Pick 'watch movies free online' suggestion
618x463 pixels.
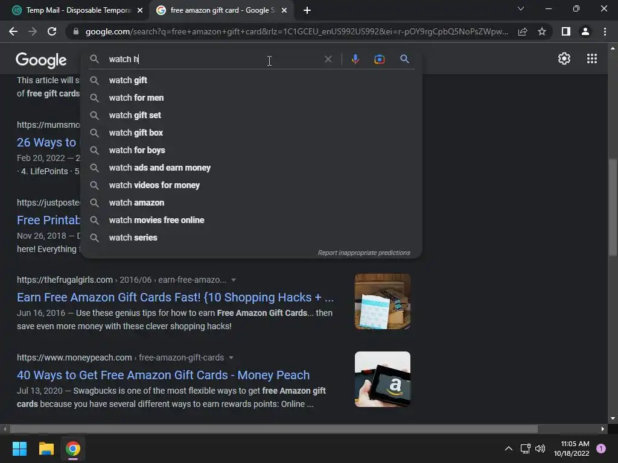pos(252,220)
